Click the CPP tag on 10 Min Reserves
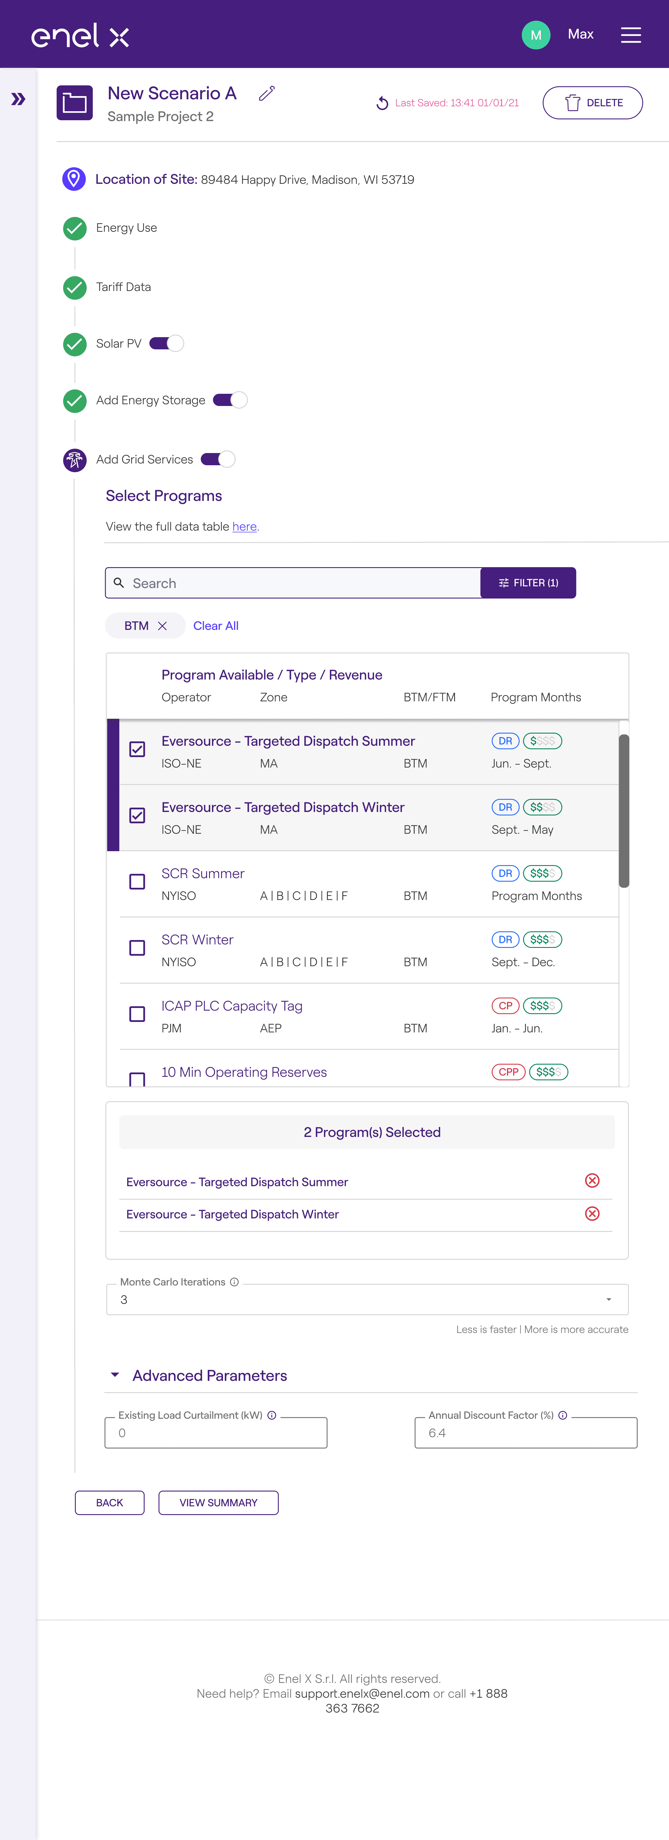669x1840 pixels. (x=508, y=1072)
